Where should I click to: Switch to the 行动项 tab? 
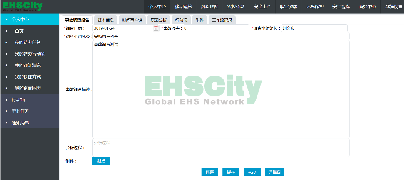point(181,20)
